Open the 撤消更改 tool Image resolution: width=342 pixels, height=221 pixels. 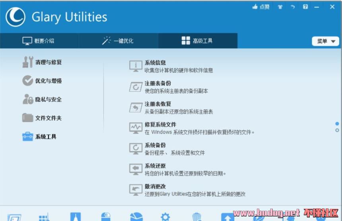pyautogui.click(x=187, y=190)
